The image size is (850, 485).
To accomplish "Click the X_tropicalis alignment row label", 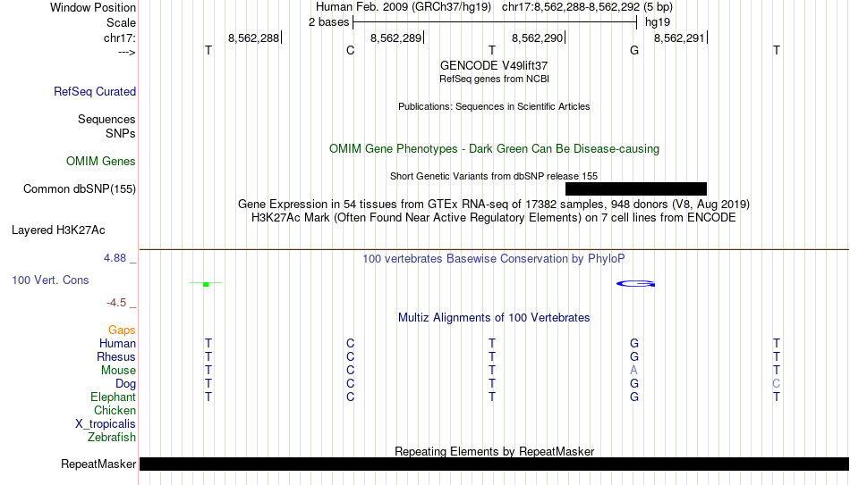I will click(x=106, y=424).
